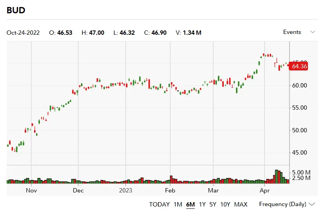Click the 60.00 price axis label
The width and height of the screenshot is (318, 210).
click(x=299, y=85)
